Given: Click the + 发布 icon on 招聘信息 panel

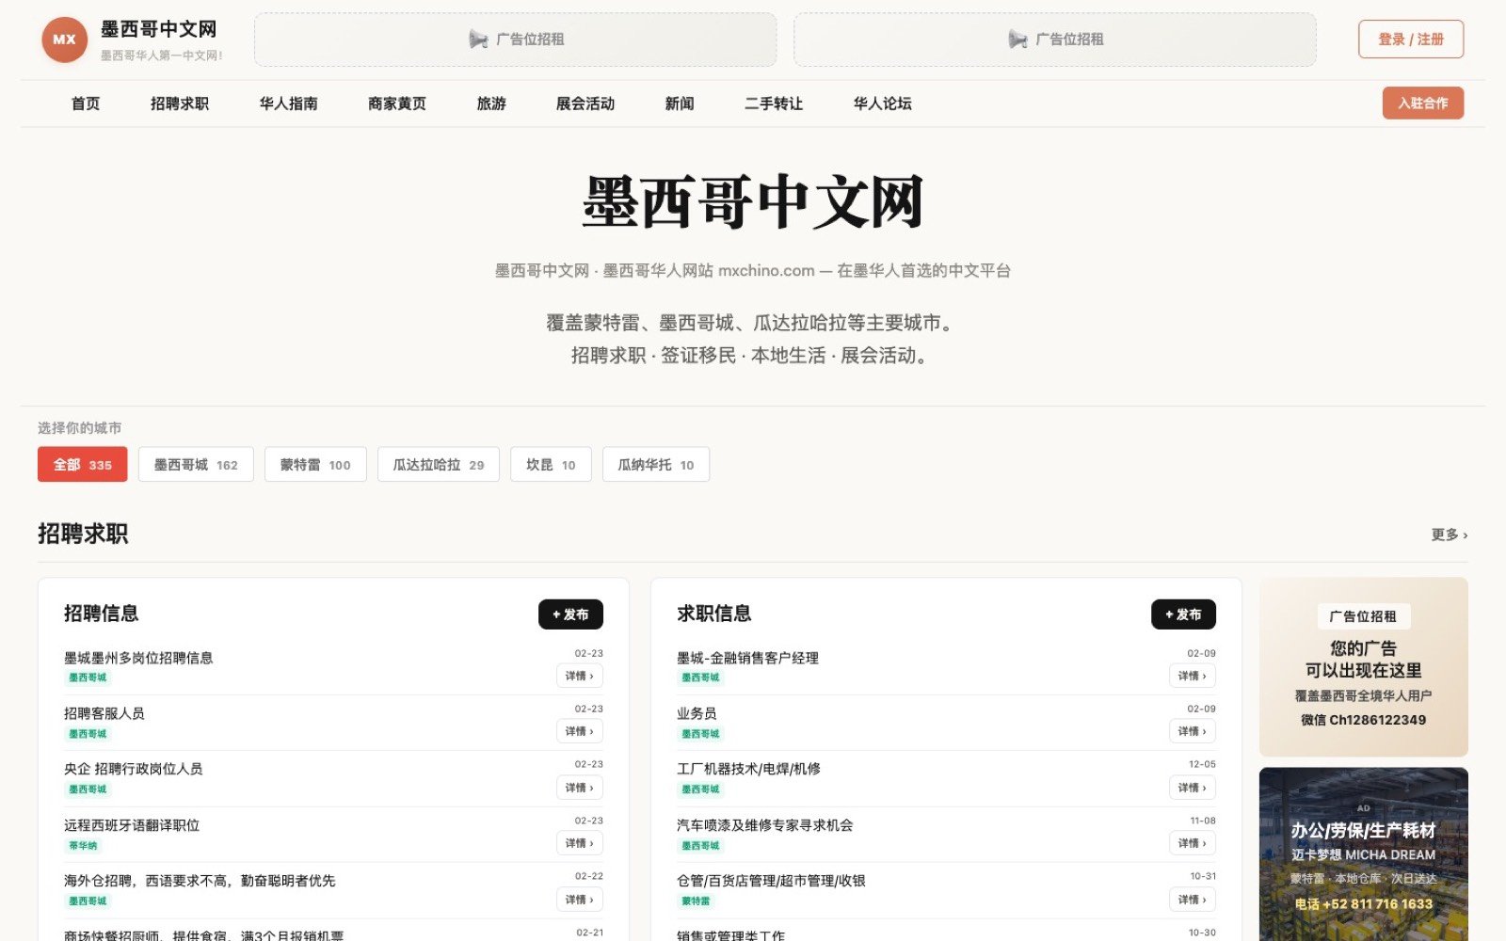Looking at the screenshot, I should point(571,614).
